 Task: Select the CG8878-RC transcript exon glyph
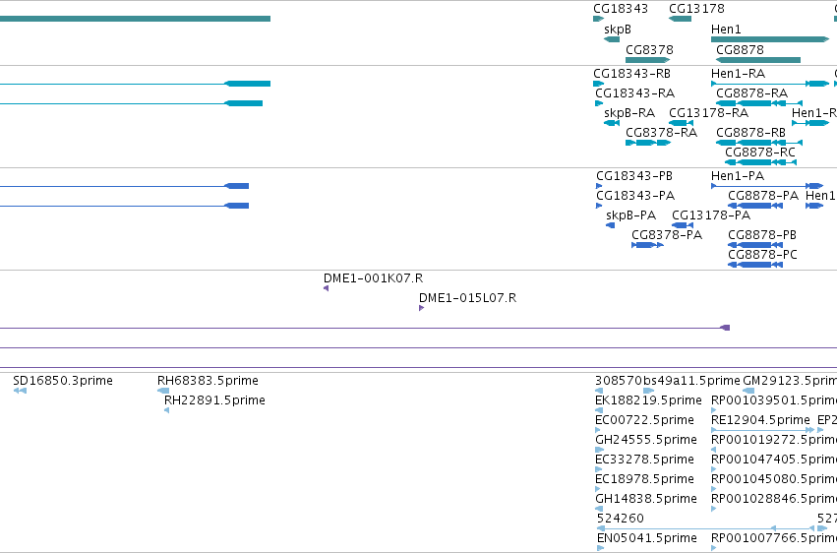(x=760, y=162)
